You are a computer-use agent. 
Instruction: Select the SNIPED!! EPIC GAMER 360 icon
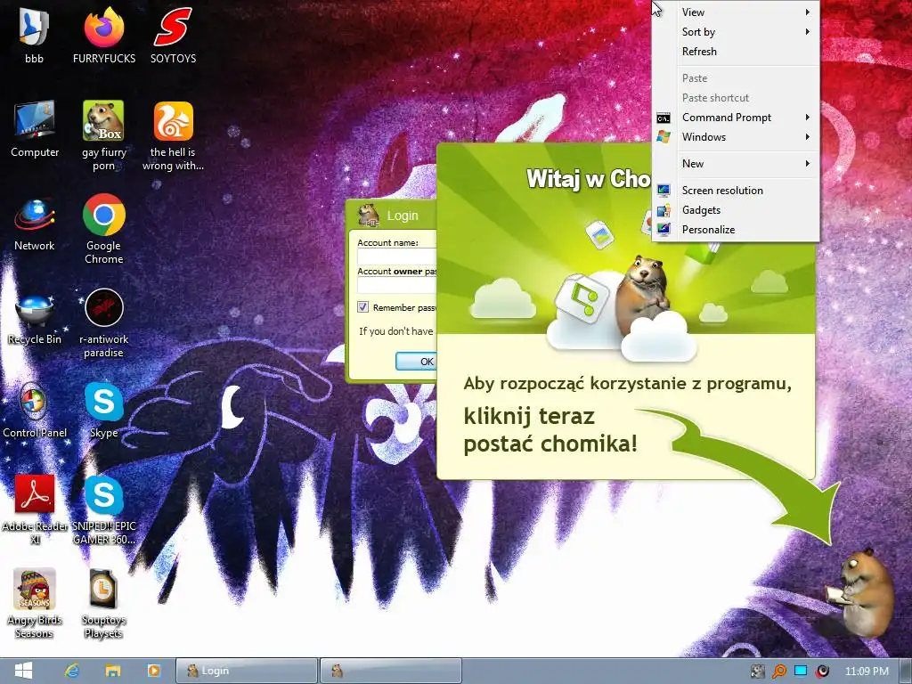tap(103, 510)
